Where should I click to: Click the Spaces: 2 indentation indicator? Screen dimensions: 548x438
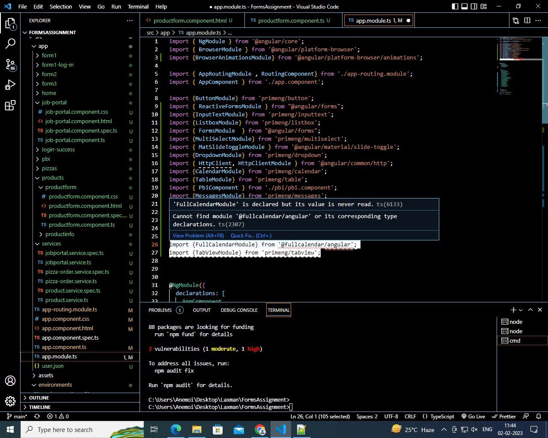[x=367, y=416]
